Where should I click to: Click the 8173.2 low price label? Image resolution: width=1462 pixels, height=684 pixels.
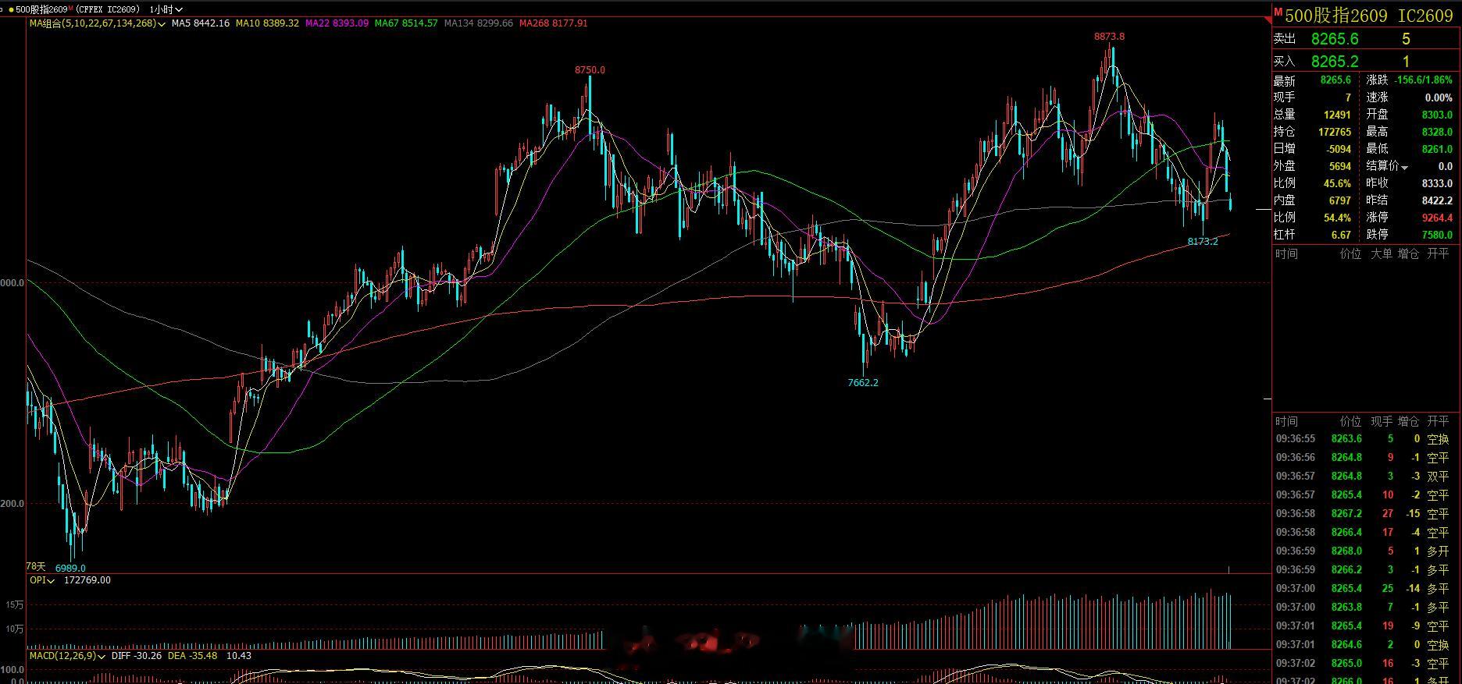point(1203,242)
